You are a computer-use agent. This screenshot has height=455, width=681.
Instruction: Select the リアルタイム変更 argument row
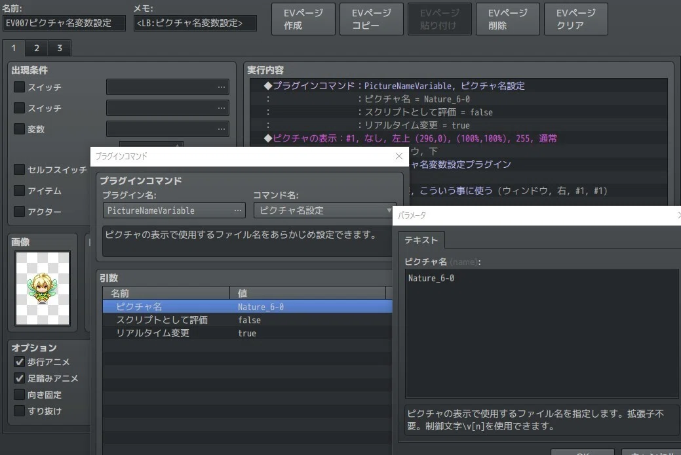click(x=248, y=333)
